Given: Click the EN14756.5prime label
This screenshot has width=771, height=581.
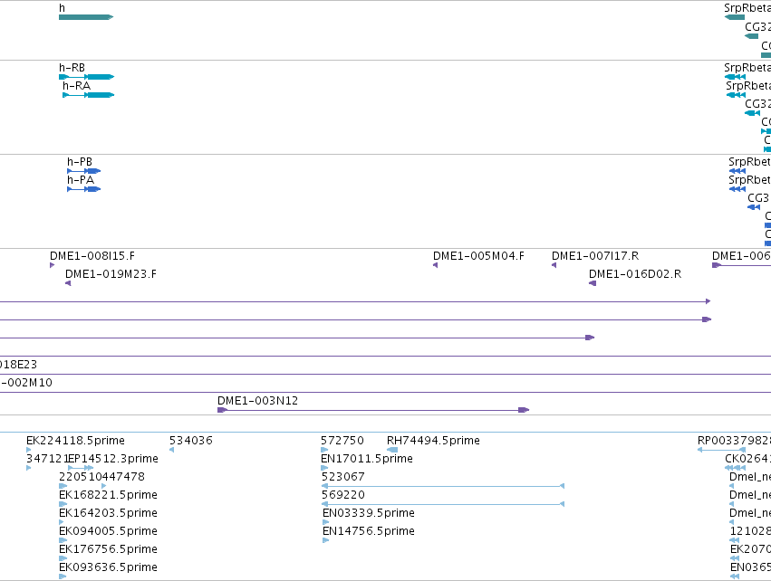Looking at the screenshot, I should [x=369, y=531].
